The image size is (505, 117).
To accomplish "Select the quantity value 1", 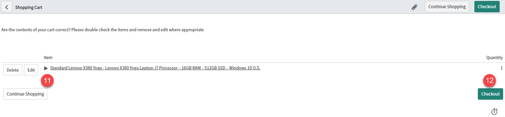I will click(502, 68).
